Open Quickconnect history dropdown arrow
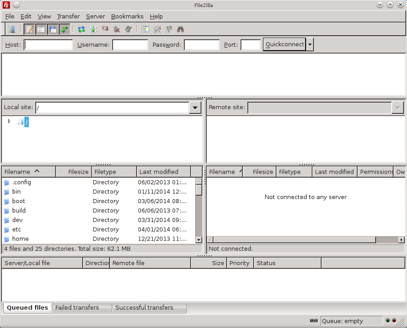The image size is (407, 328). point(310,44)
